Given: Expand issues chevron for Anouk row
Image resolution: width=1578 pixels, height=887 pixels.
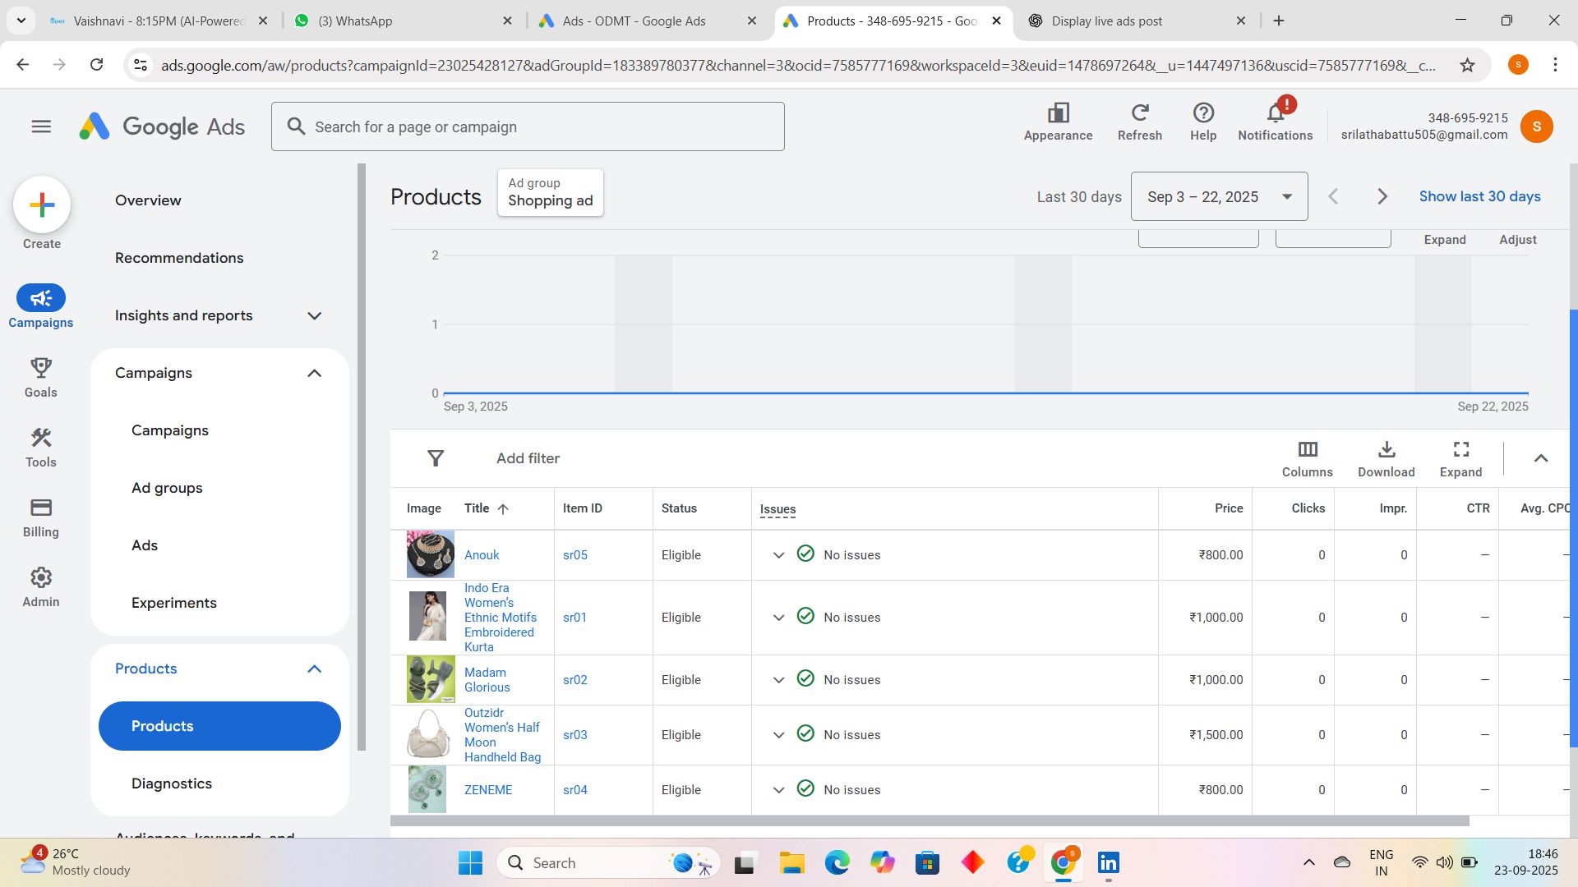Looking at the screenshot, I should (x=778, y=555).
